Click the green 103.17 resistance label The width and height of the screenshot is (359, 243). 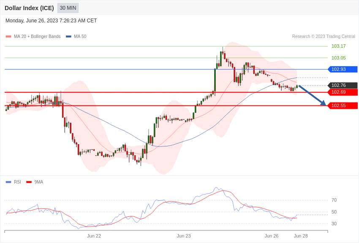[x=339, y=46]
